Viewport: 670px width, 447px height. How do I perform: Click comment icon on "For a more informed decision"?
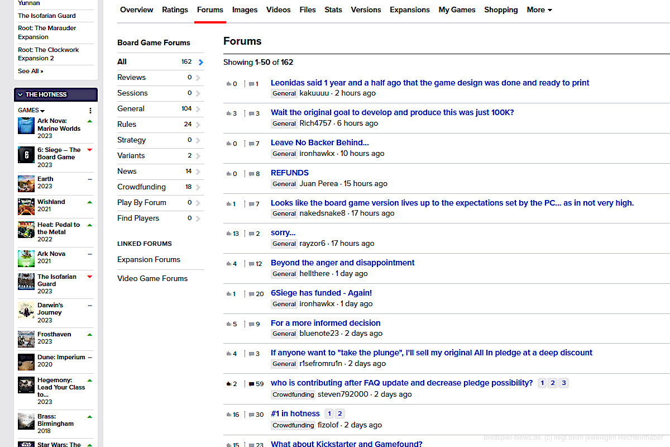[251, 324]
